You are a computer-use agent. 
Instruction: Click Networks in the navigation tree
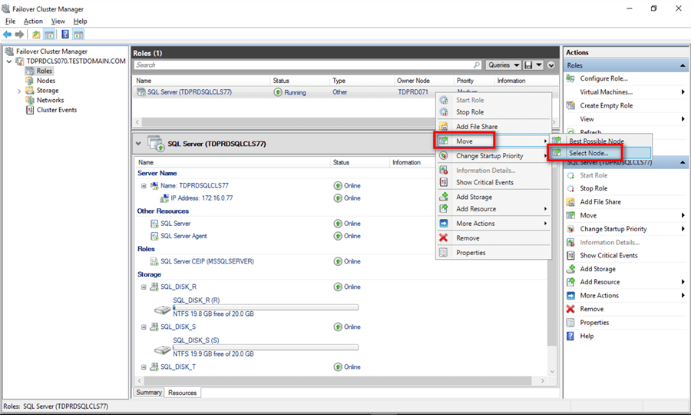tap(50, 100)
